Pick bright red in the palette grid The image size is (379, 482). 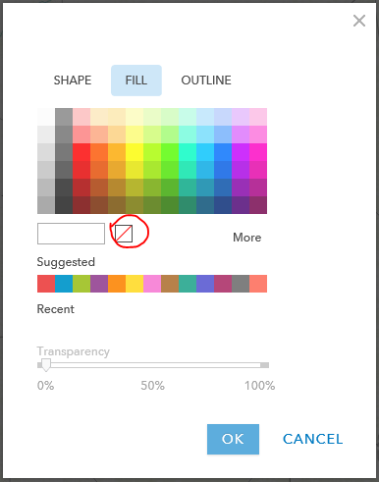81,152
